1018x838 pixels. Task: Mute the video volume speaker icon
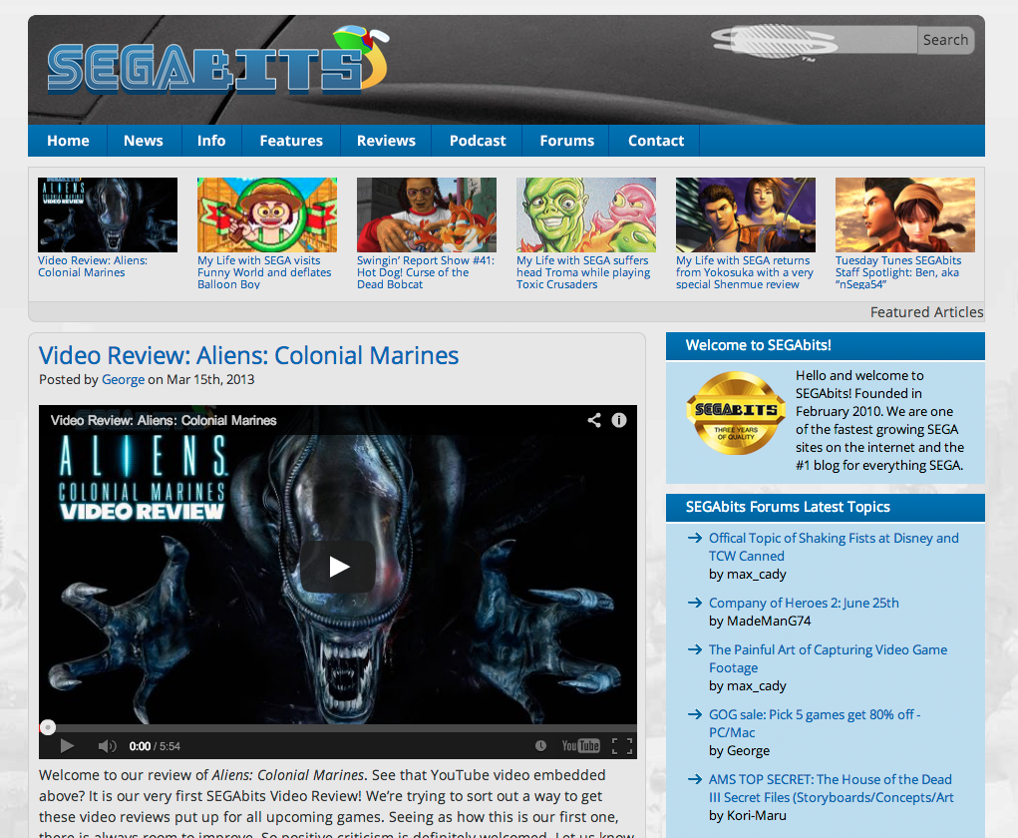click(107, 746)
